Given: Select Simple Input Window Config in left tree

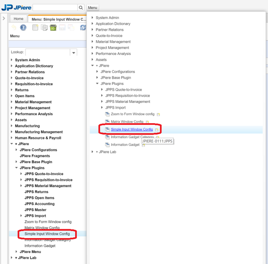Looking at the screenshot, I should click(x=47, y=234).
